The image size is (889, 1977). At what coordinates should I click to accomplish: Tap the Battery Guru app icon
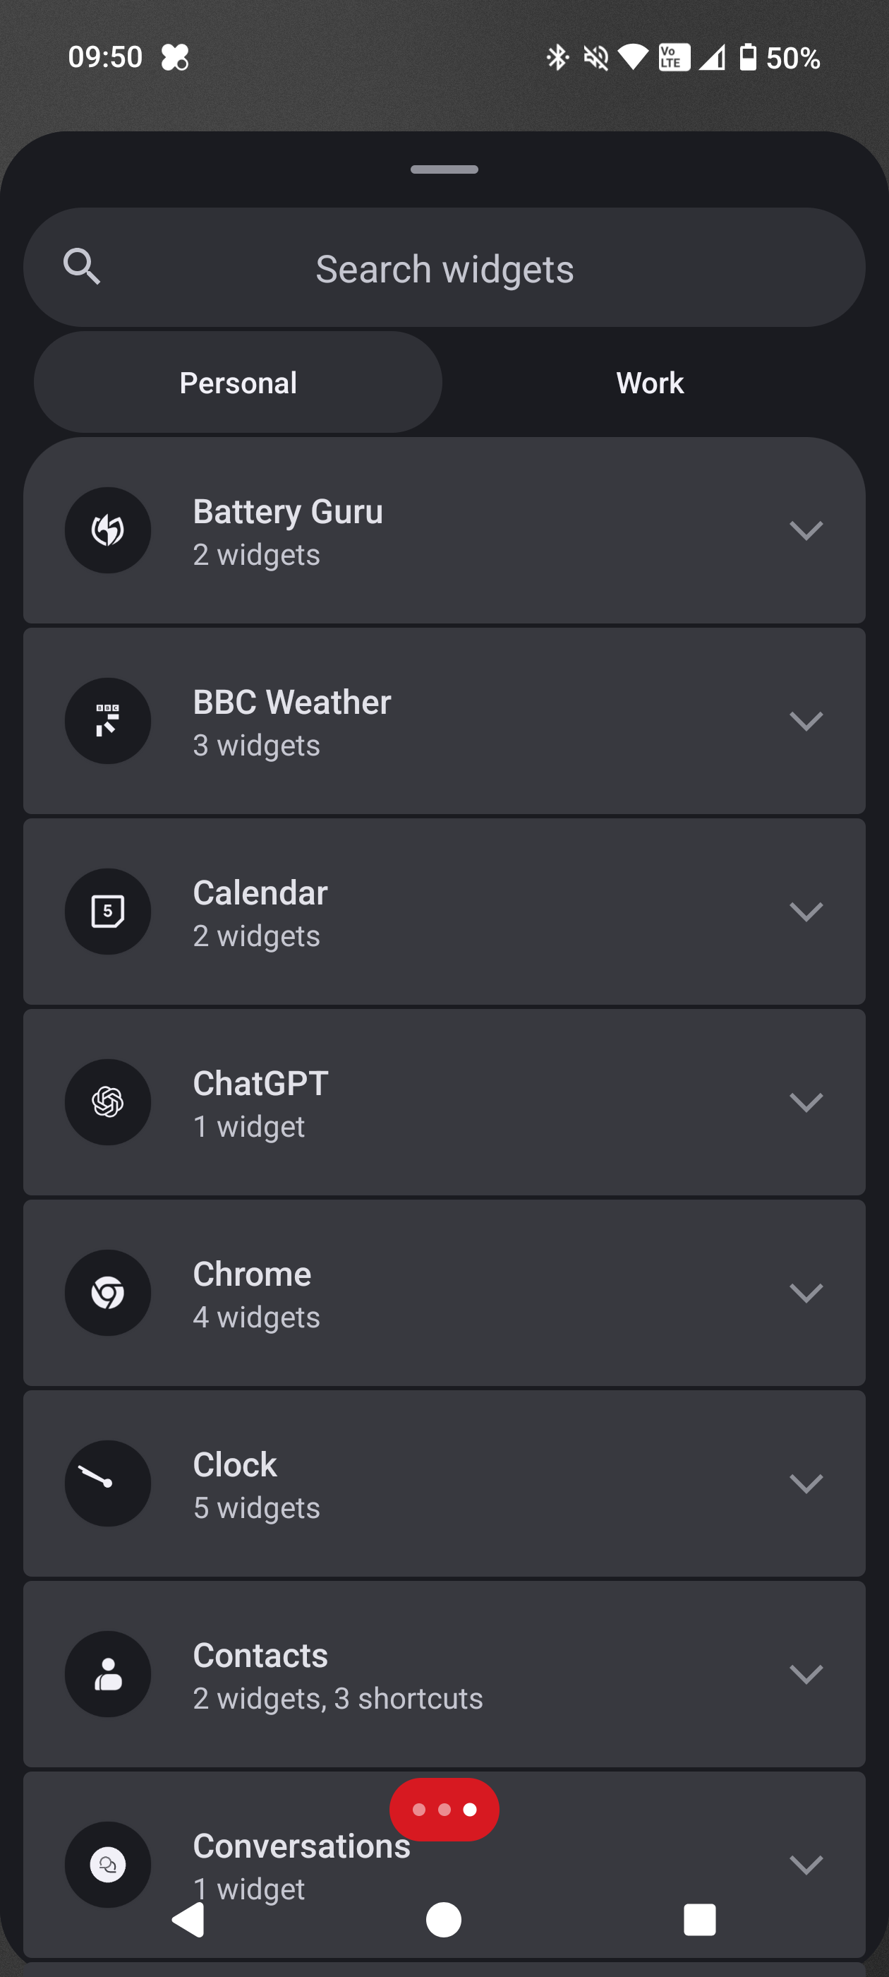(107, 530)
